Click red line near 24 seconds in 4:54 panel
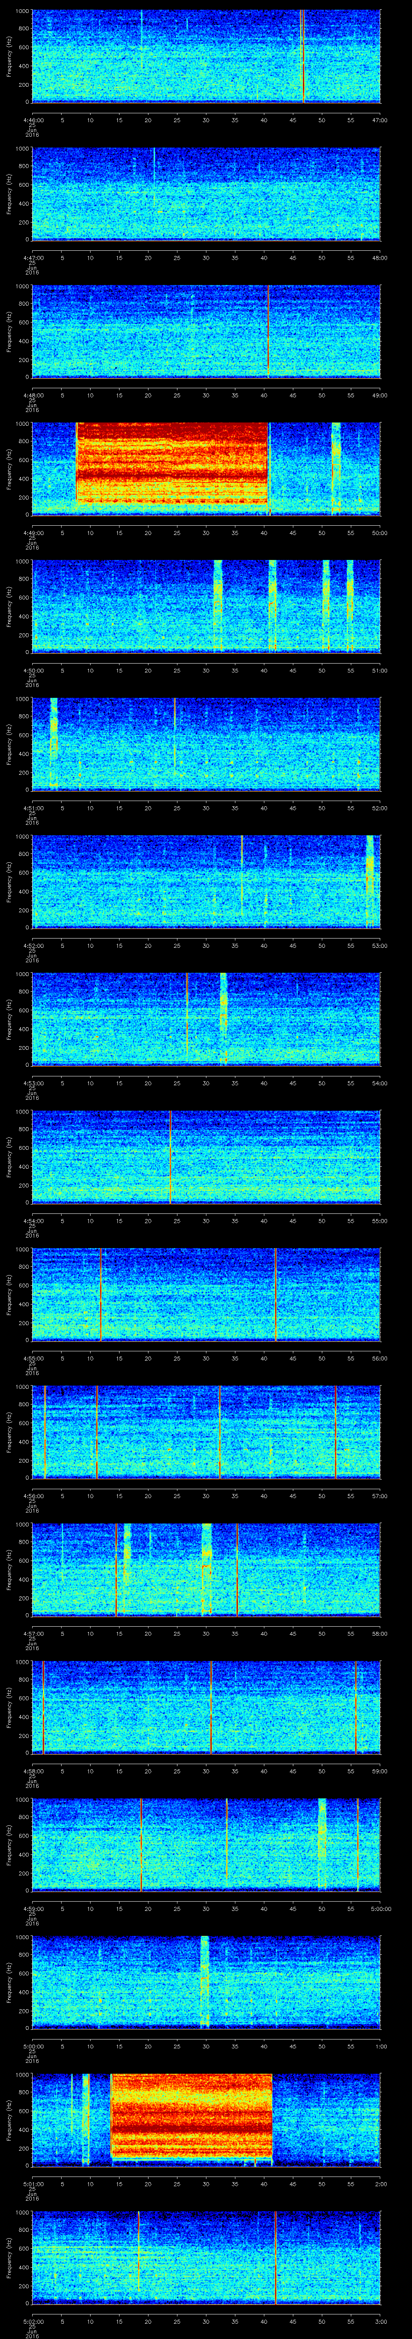The height and width of the screenshot is (2339, 412). pyautogui.click(x=170, y=1156)
